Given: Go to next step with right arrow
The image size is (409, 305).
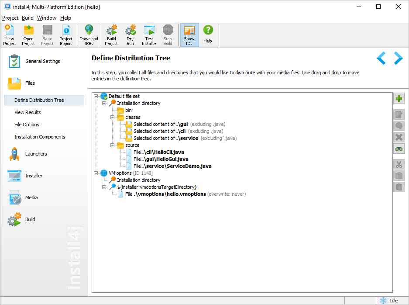Looking at the screenshot, I should 398,58.
